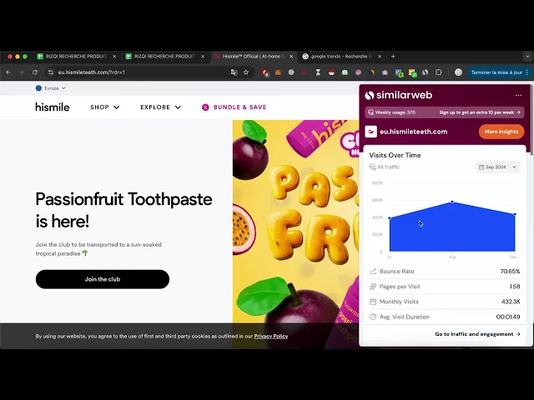Open the tab search dropdown arrow

527,57
